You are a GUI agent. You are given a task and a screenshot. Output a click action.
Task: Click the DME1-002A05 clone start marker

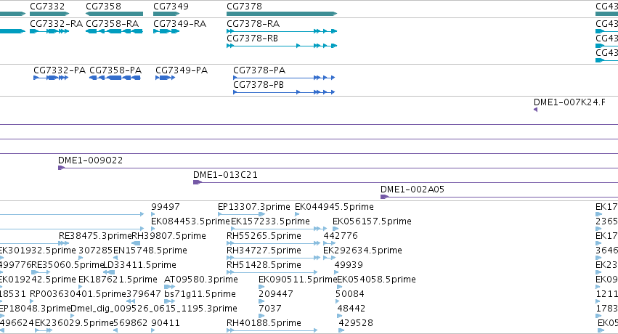[x=385, y=197]
